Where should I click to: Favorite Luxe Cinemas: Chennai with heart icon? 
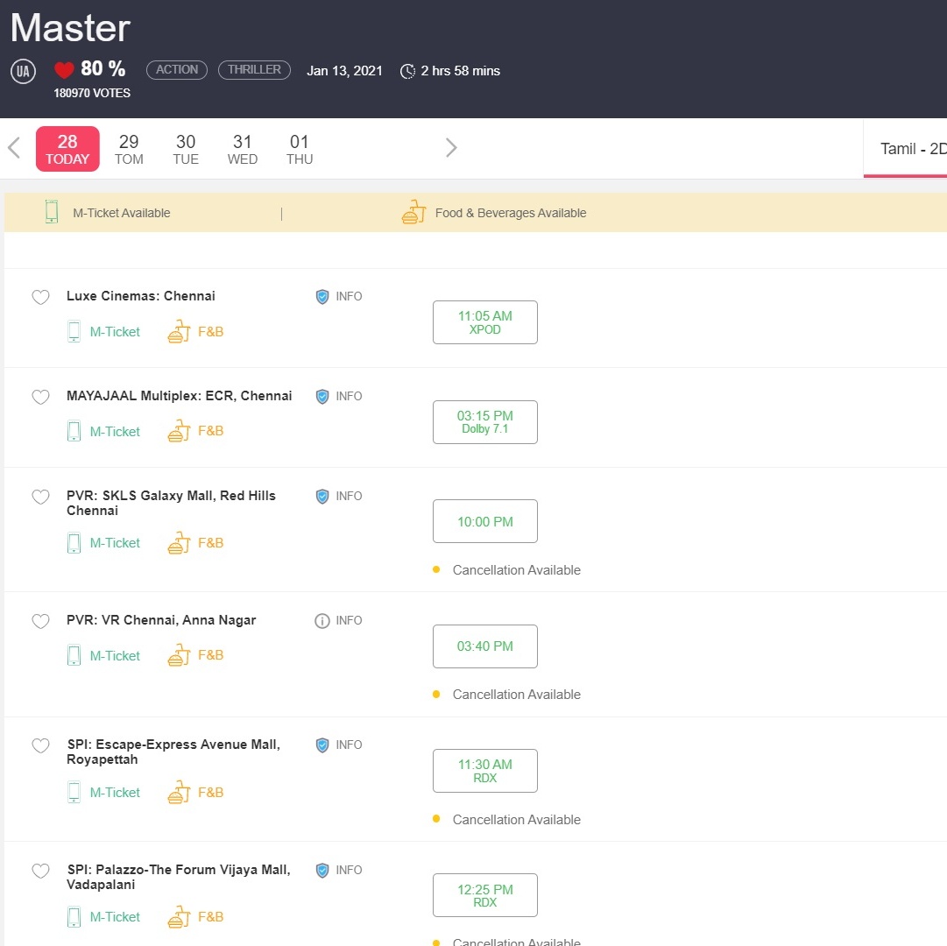(40, 297)
